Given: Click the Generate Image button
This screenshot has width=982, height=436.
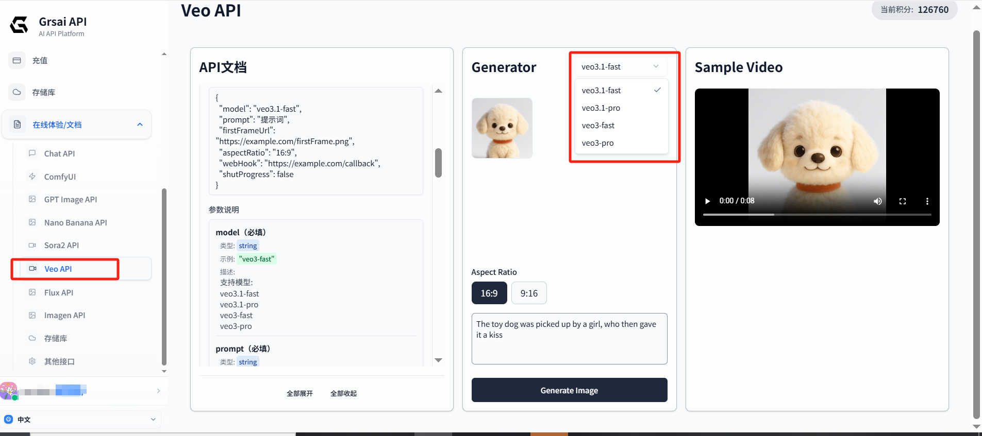Looking at the screenshot, I should pos(569,390).
